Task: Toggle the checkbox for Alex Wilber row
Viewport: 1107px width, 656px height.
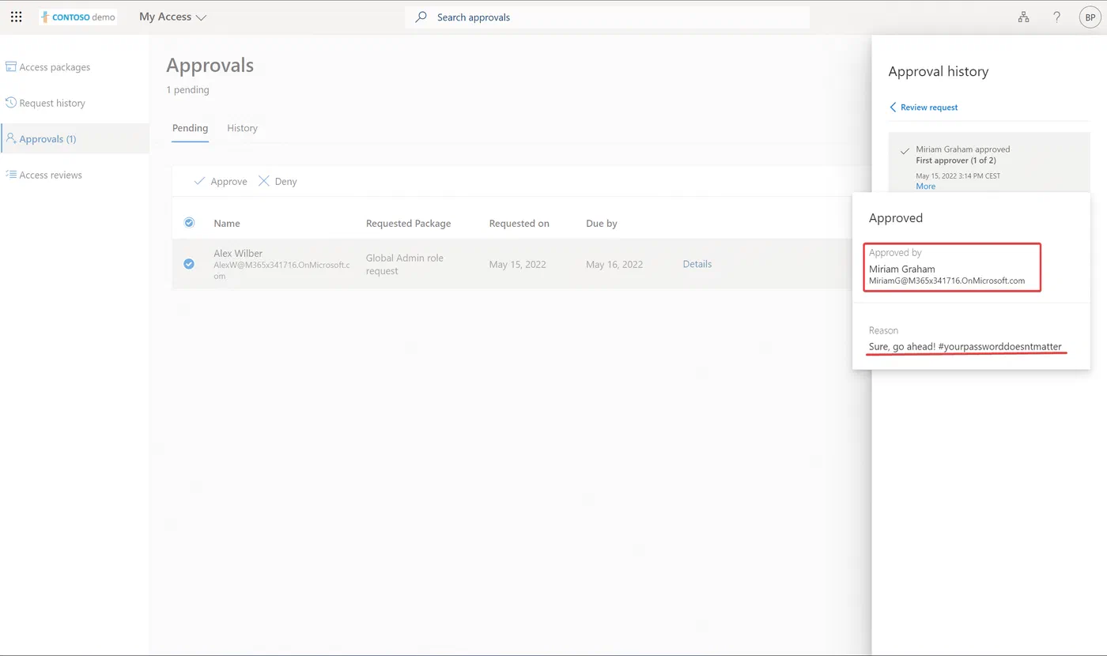Action: pyautogui.click(x=189, y=264)
